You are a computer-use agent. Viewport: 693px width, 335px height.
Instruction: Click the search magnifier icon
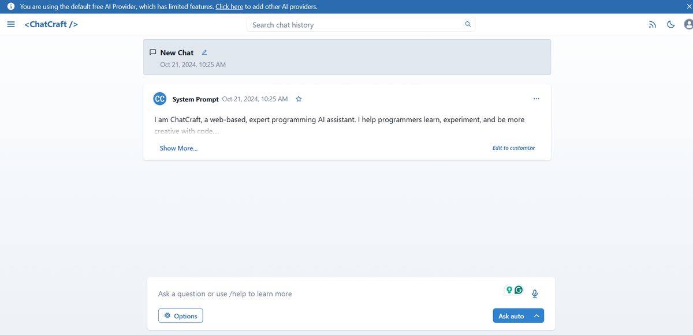[468, 24]
